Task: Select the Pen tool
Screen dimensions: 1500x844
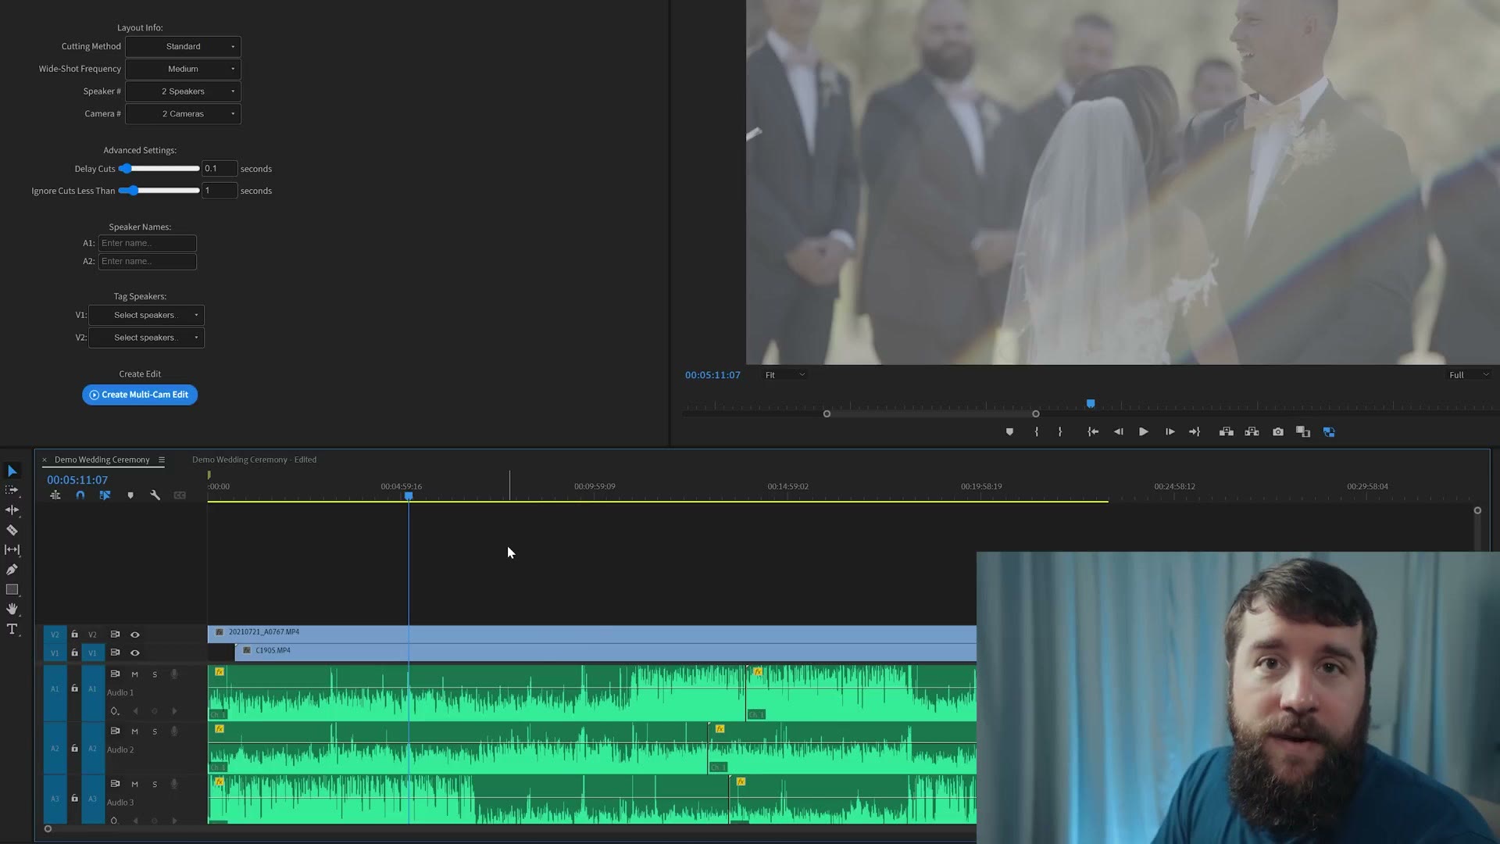Action: 12,570
